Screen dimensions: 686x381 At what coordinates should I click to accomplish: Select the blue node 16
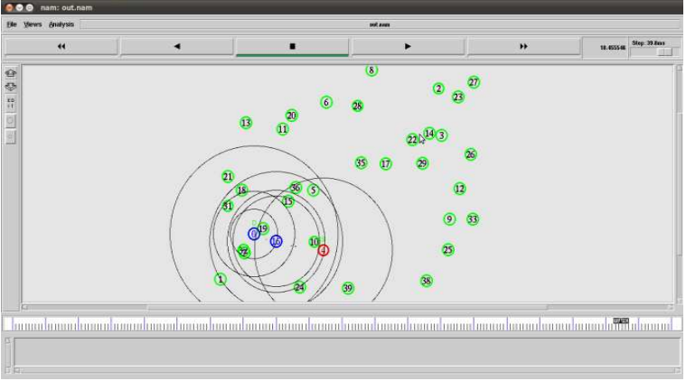[x=276, y=241]
